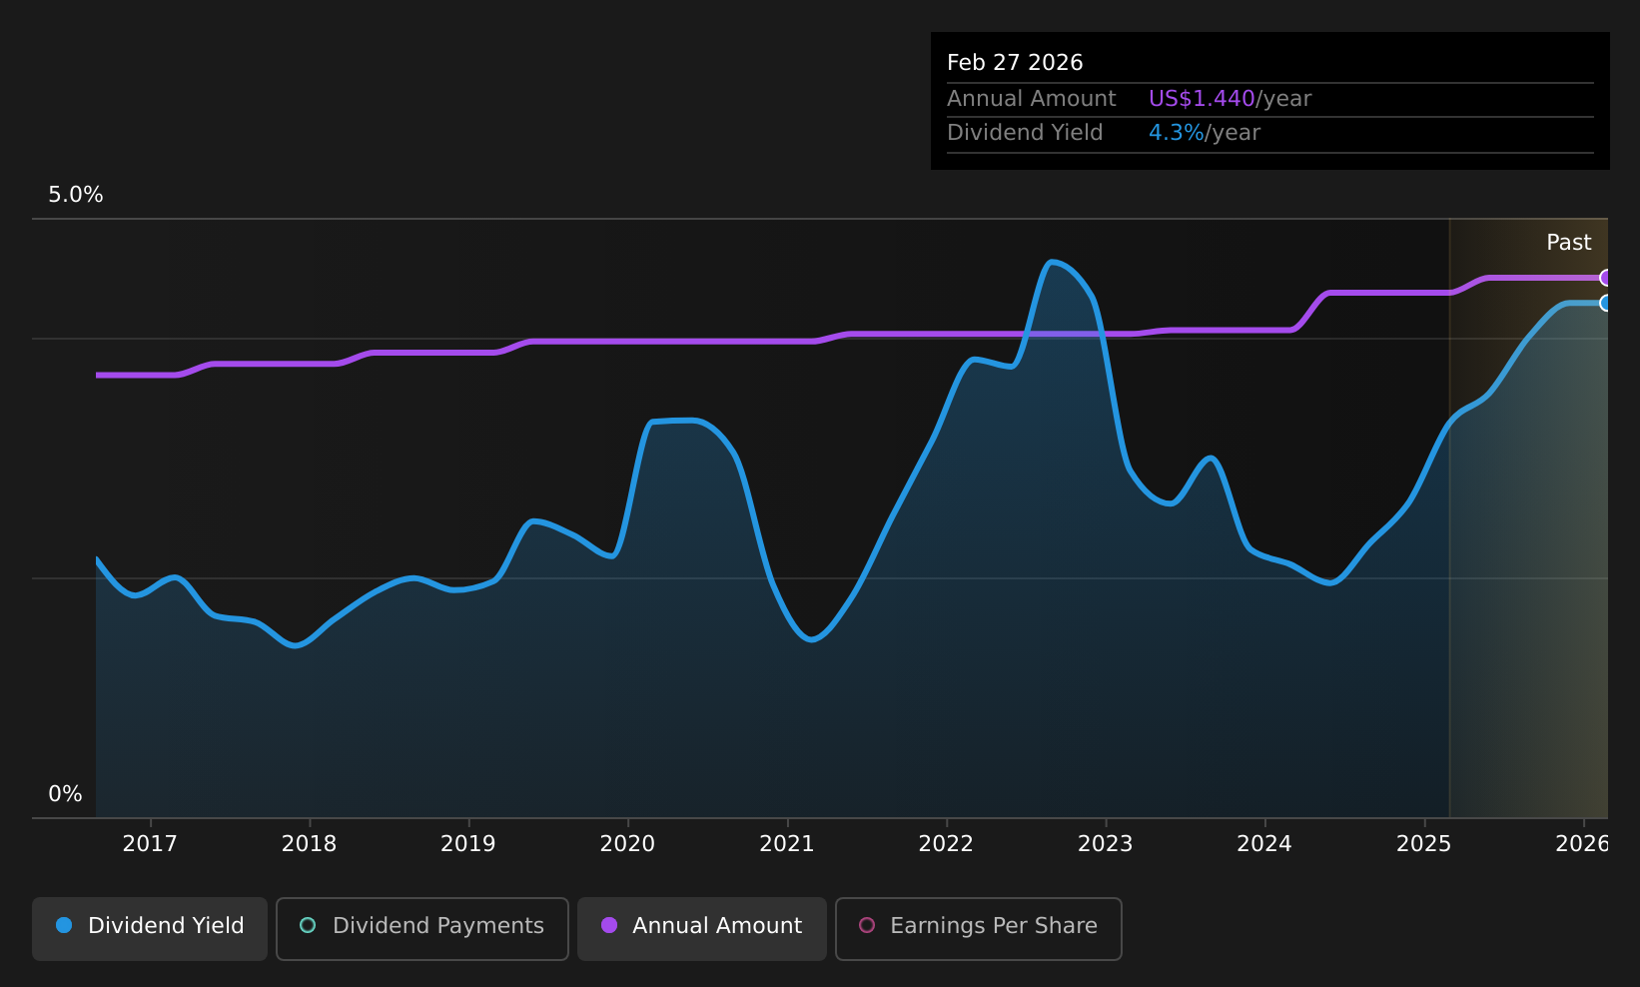Enable the Earnings Per Share series

(979, 928)
